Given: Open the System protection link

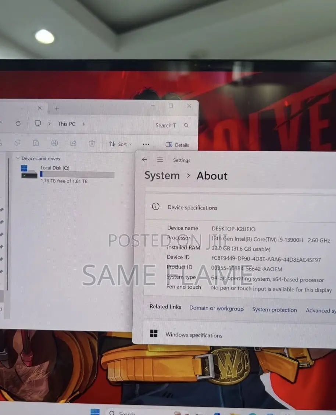Looking at the screenshot, I should pos(275,310).
